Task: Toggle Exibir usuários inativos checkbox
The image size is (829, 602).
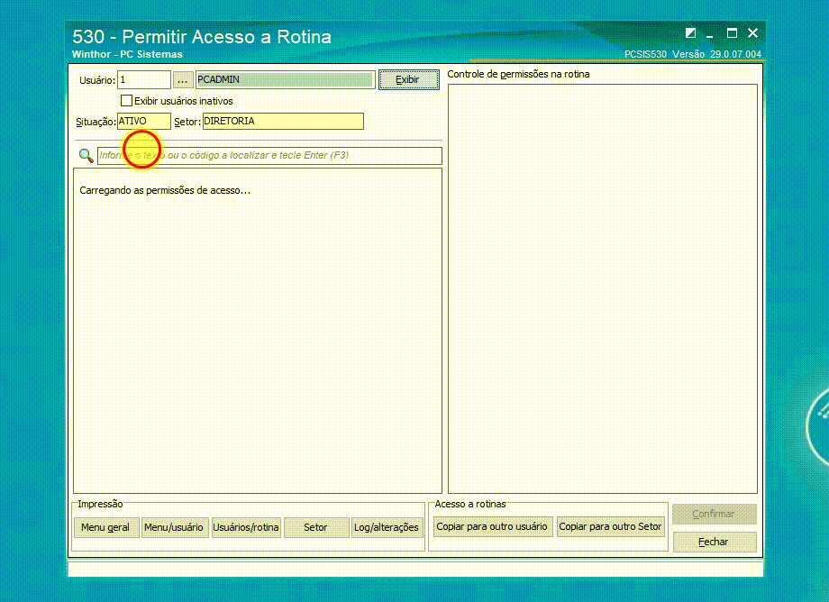Action: tap(126, 100)
